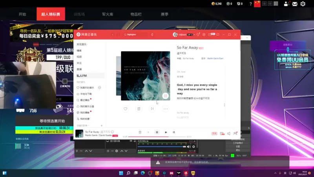This screenshot has width=314, height=177.
Task: Open the OBS audio mixer gear settings
Action: click(x=194, y=147)
